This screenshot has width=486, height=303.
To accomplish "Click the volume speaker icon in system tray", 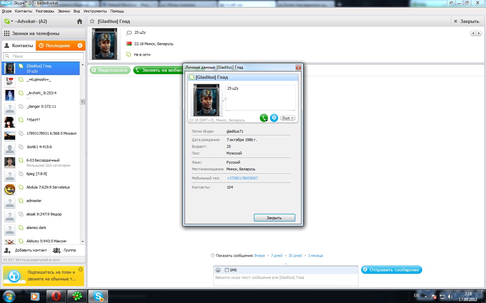I will pos(450,297).
